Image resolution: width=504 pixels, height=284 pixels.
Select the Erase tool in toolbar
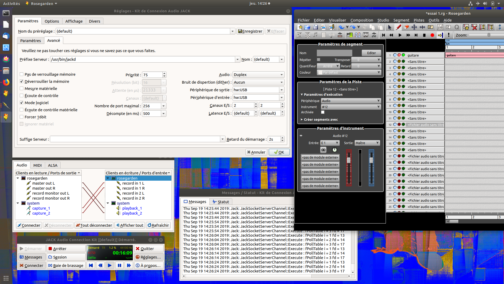tap(406, 27)
